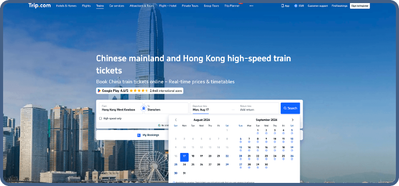The image size is (399, 186).
Task: Select September 18 in calendar
Action: tap(283, 148)
